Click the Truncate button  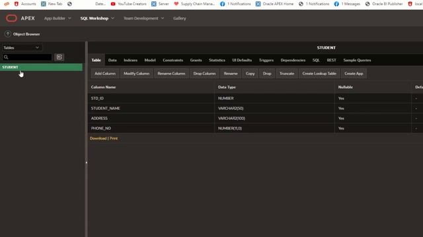coord(287,73)
